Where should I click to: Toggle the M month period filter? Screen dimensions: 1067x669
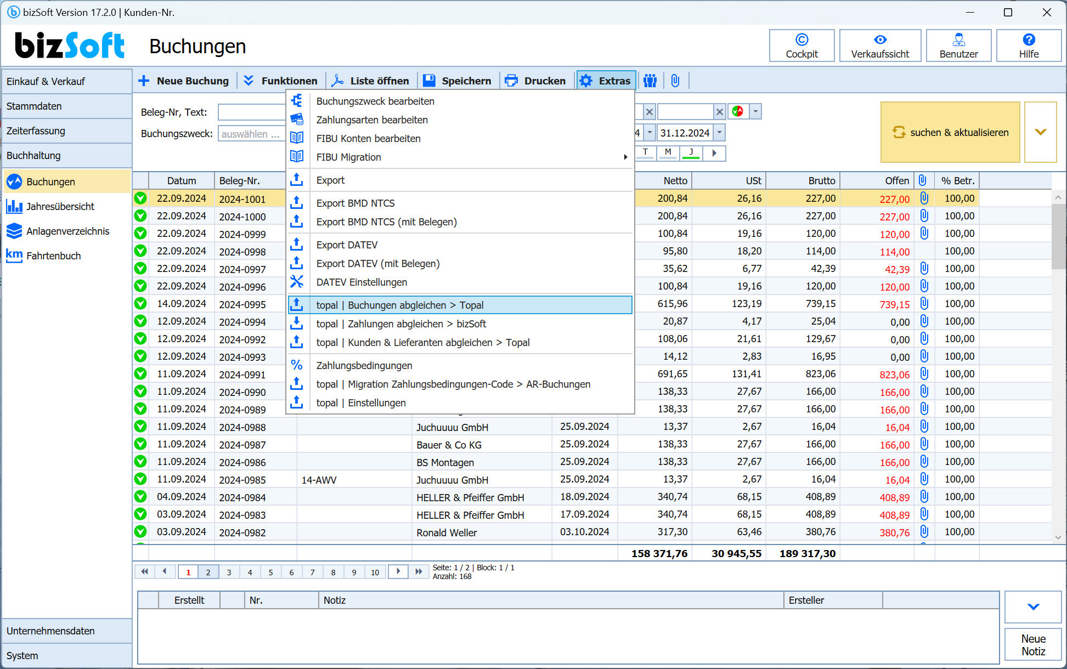click(668, 153)
